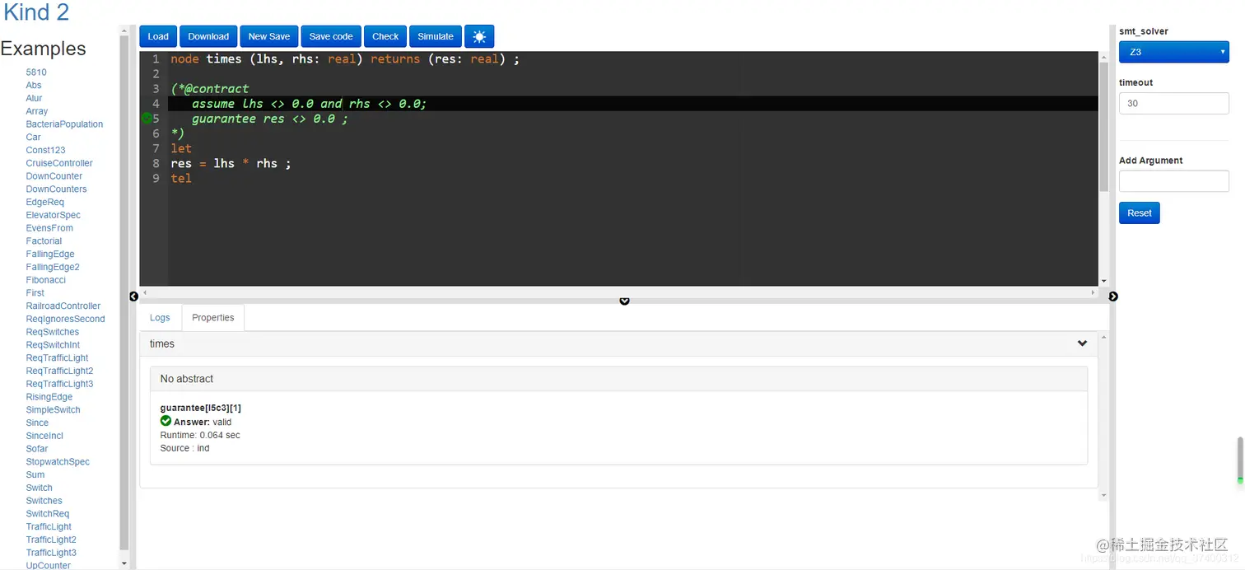1245x570 pixels.
Task: Open the First example
Action: 35,293
